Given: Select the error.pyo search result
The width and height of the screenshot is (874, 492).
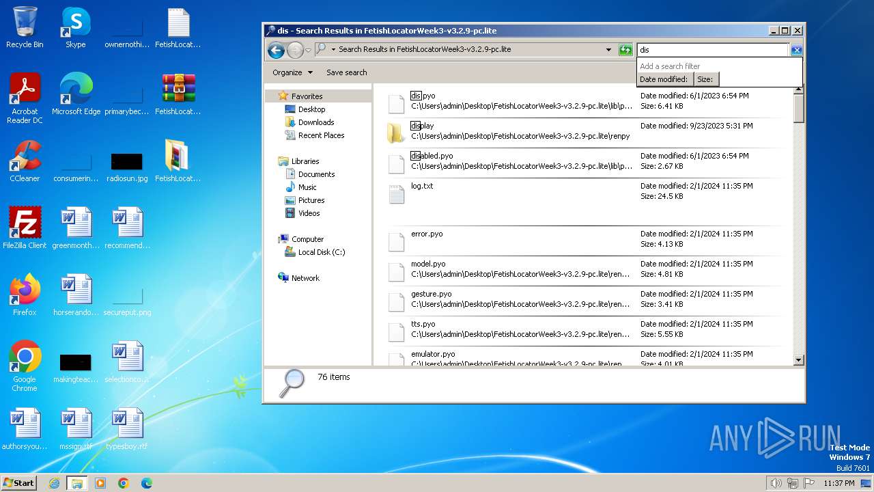Looking at the screenshot, I should [587, 241].
